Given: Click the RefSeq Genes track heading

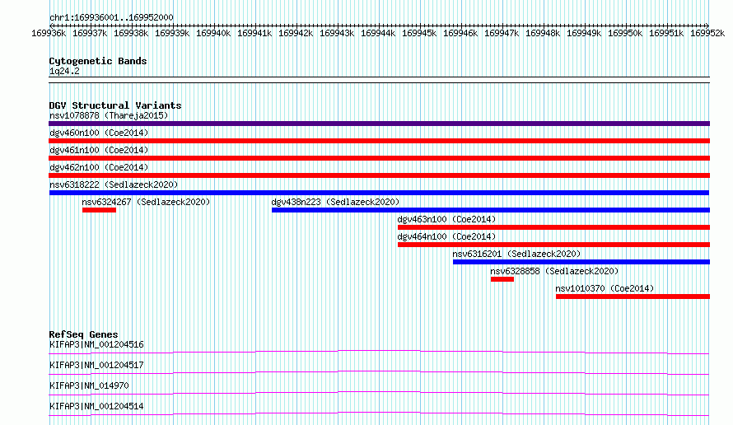Looking at the screenshot, I should click(83, 334).
